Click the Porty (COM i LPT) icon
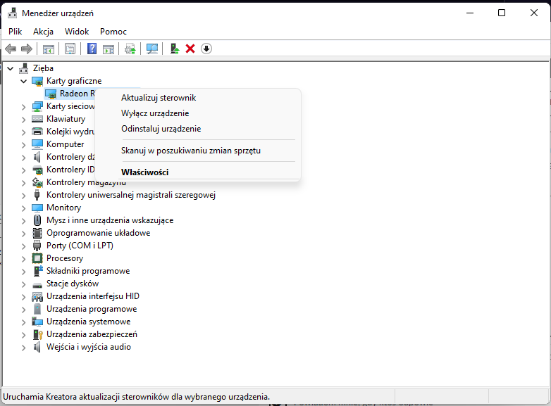The height and width of the screenshot is (406, 551). pos(37,246)
